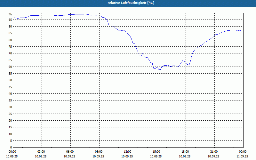This screenshot has height=160, width=256.
Task: Click the time label '03:00'
Action: [42, 152]
